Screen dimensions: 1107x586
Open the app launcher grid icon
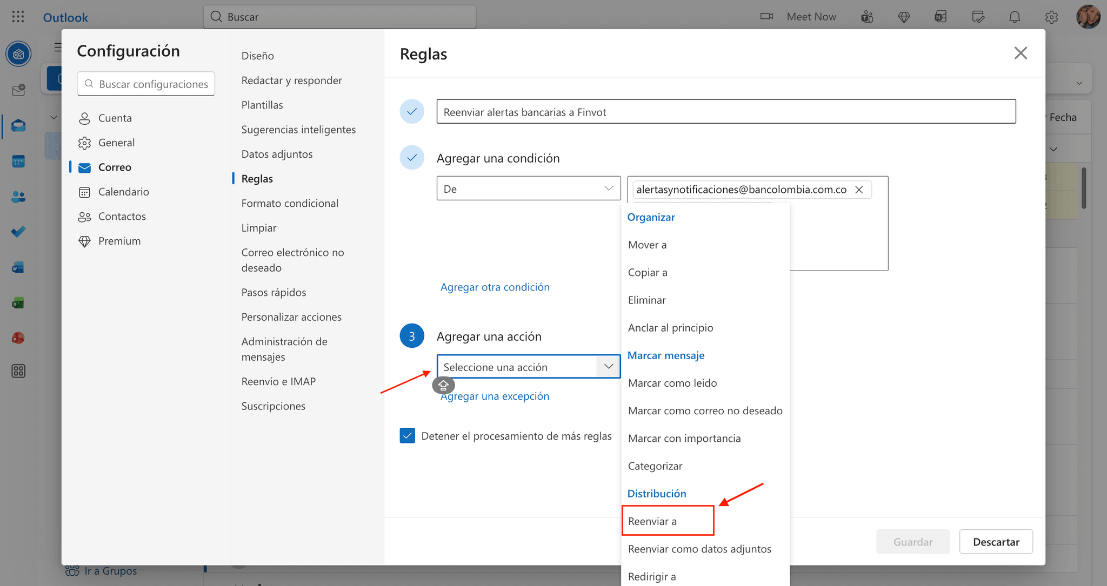[x=18, y=17]
